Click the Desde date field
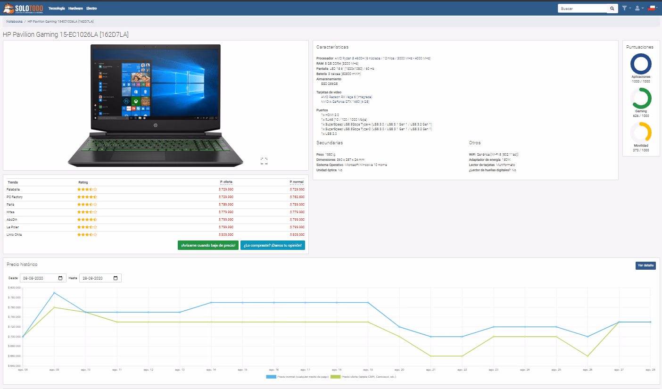Viewport: 662px width, 389px height. 42,278
